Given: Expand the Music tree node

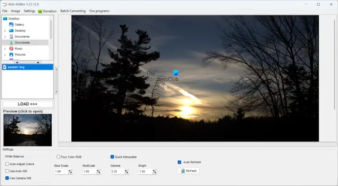Looking at the screenshot, I should pyautogui.click(x=5, y=49).
